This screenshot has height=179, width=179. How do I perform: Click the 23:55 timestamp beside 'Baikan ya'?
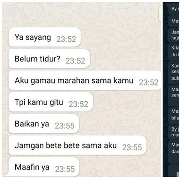tap(65, 126)
